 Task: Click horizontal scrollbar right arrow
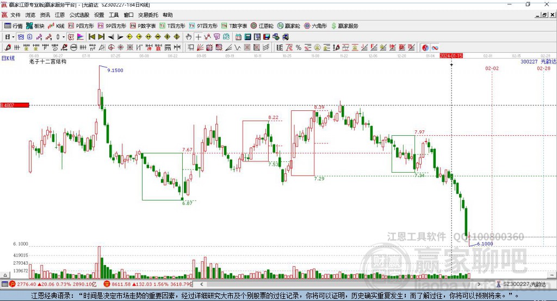tap(479, 284)
